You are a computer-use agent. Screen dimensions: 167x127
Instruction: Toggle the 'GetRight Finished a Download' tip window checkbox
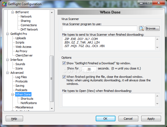(x=64, y=63)
